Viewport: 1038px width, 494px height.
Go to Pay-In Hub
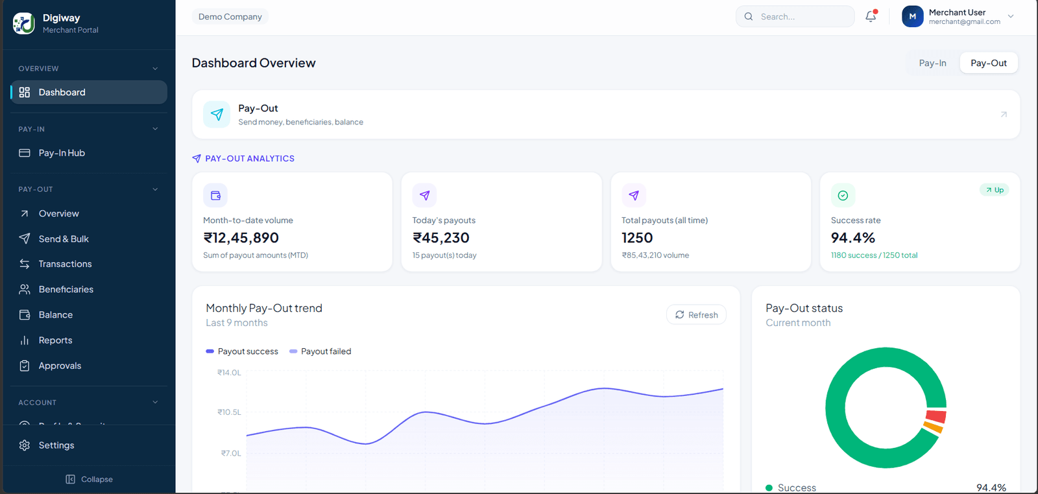[x=89, y=153]
